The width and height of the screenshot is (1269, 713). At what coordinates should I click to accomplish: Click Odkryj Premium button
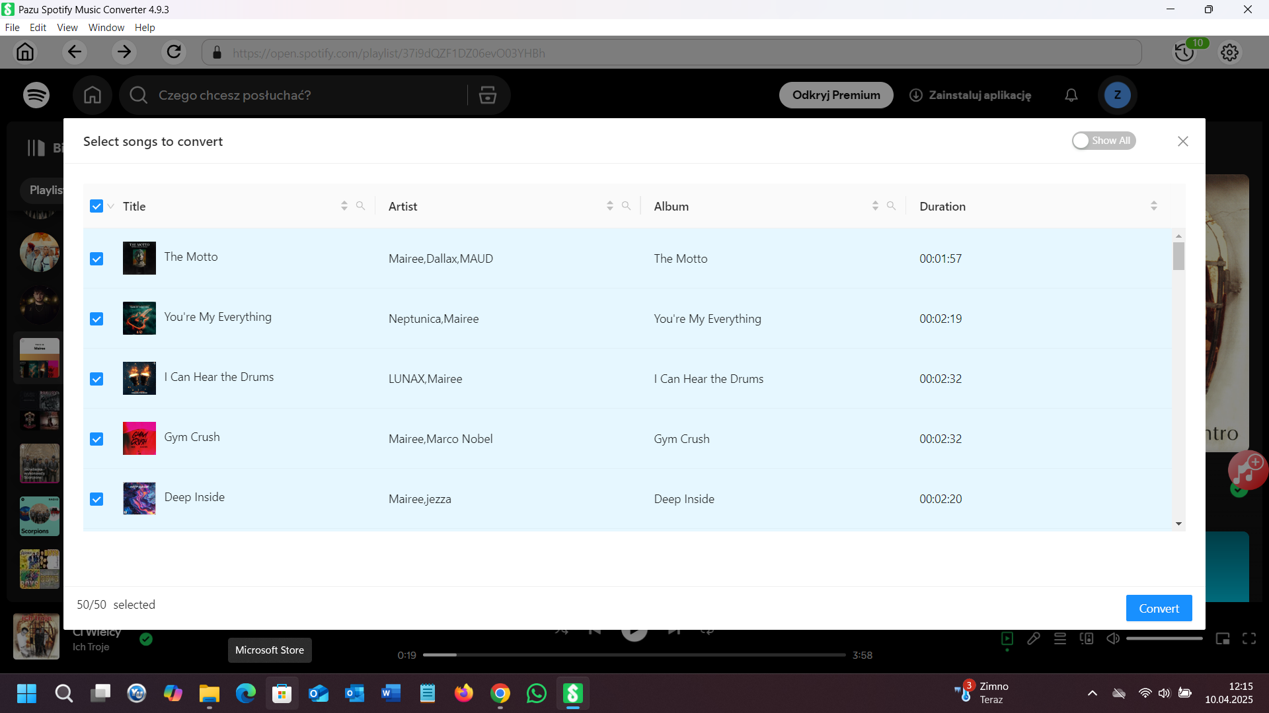(x=836, y=95)
